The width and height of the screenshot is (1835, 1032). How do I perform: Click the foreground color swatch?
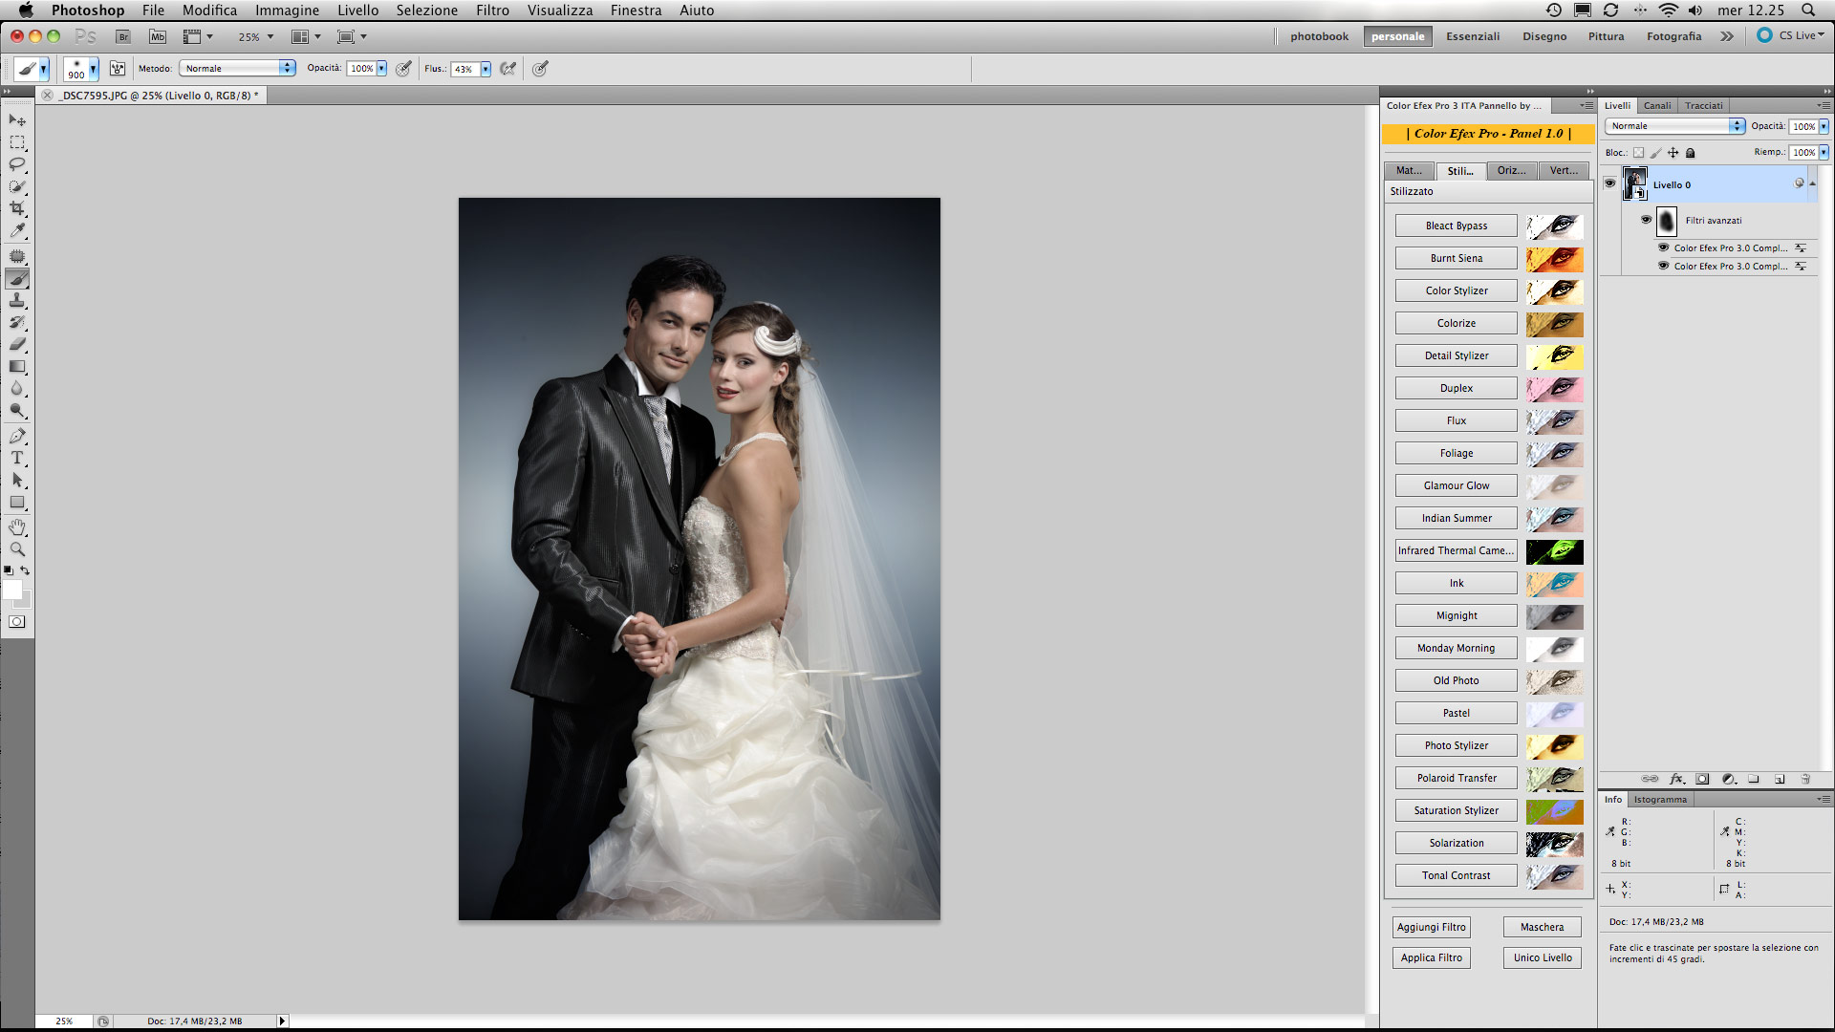click(x=11, y=590)
